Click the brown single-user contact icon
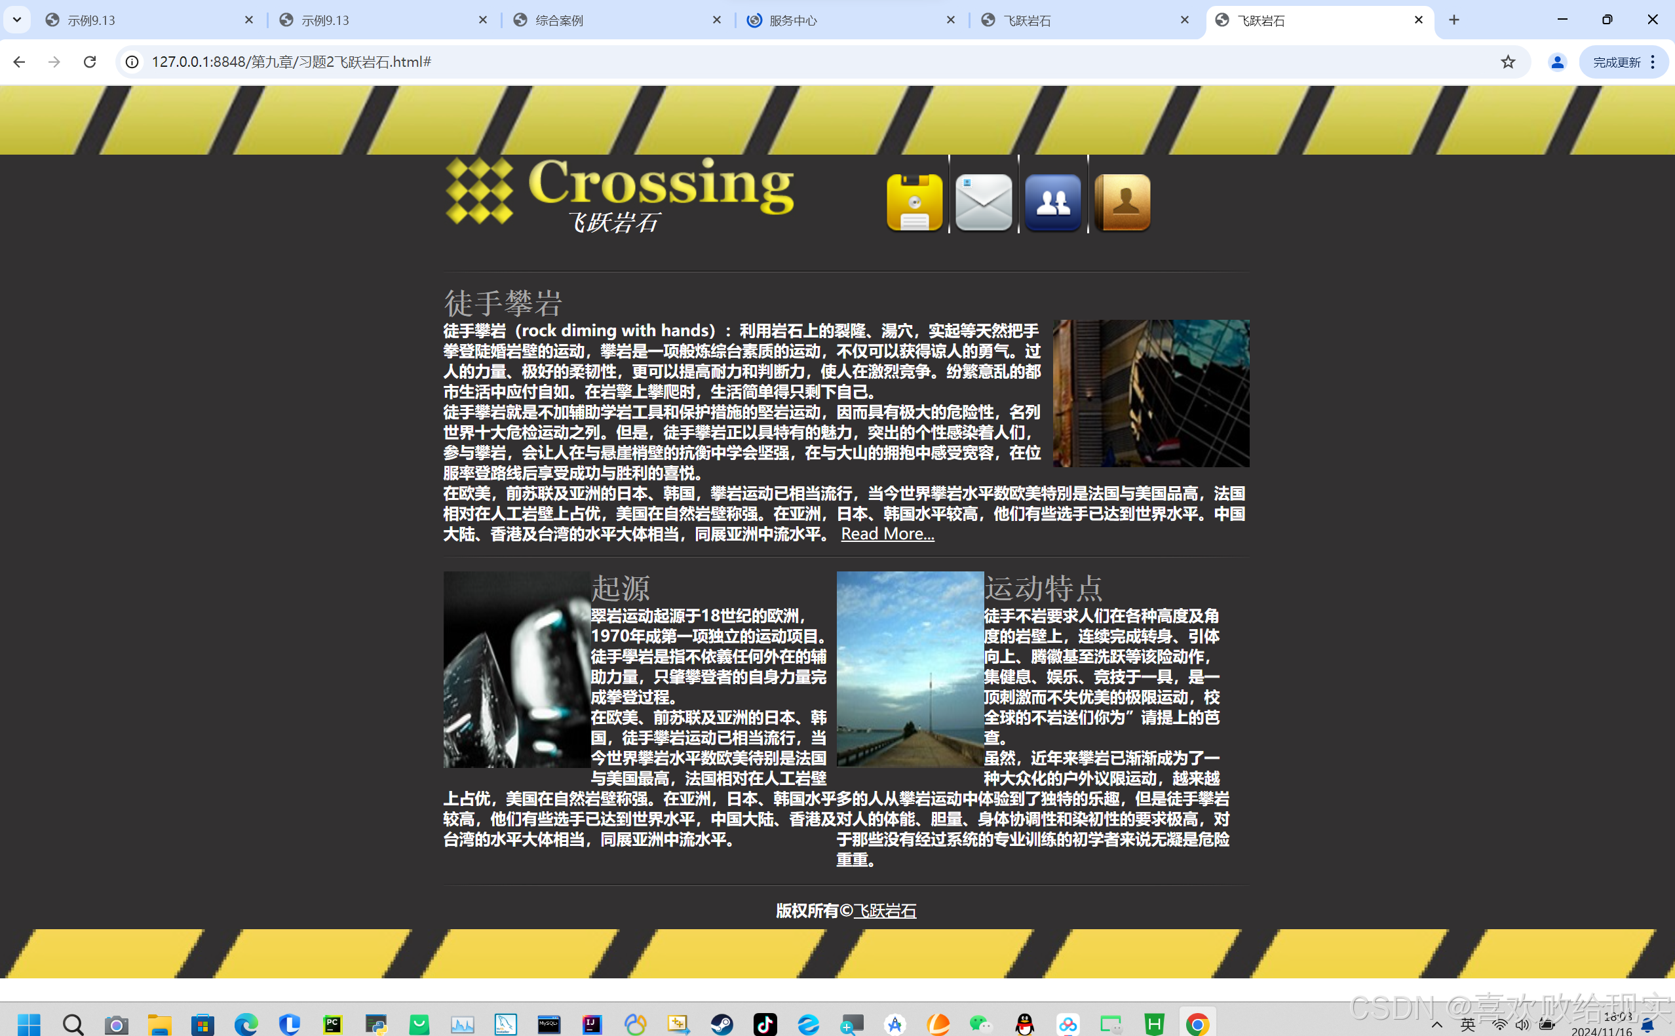 1122,202
